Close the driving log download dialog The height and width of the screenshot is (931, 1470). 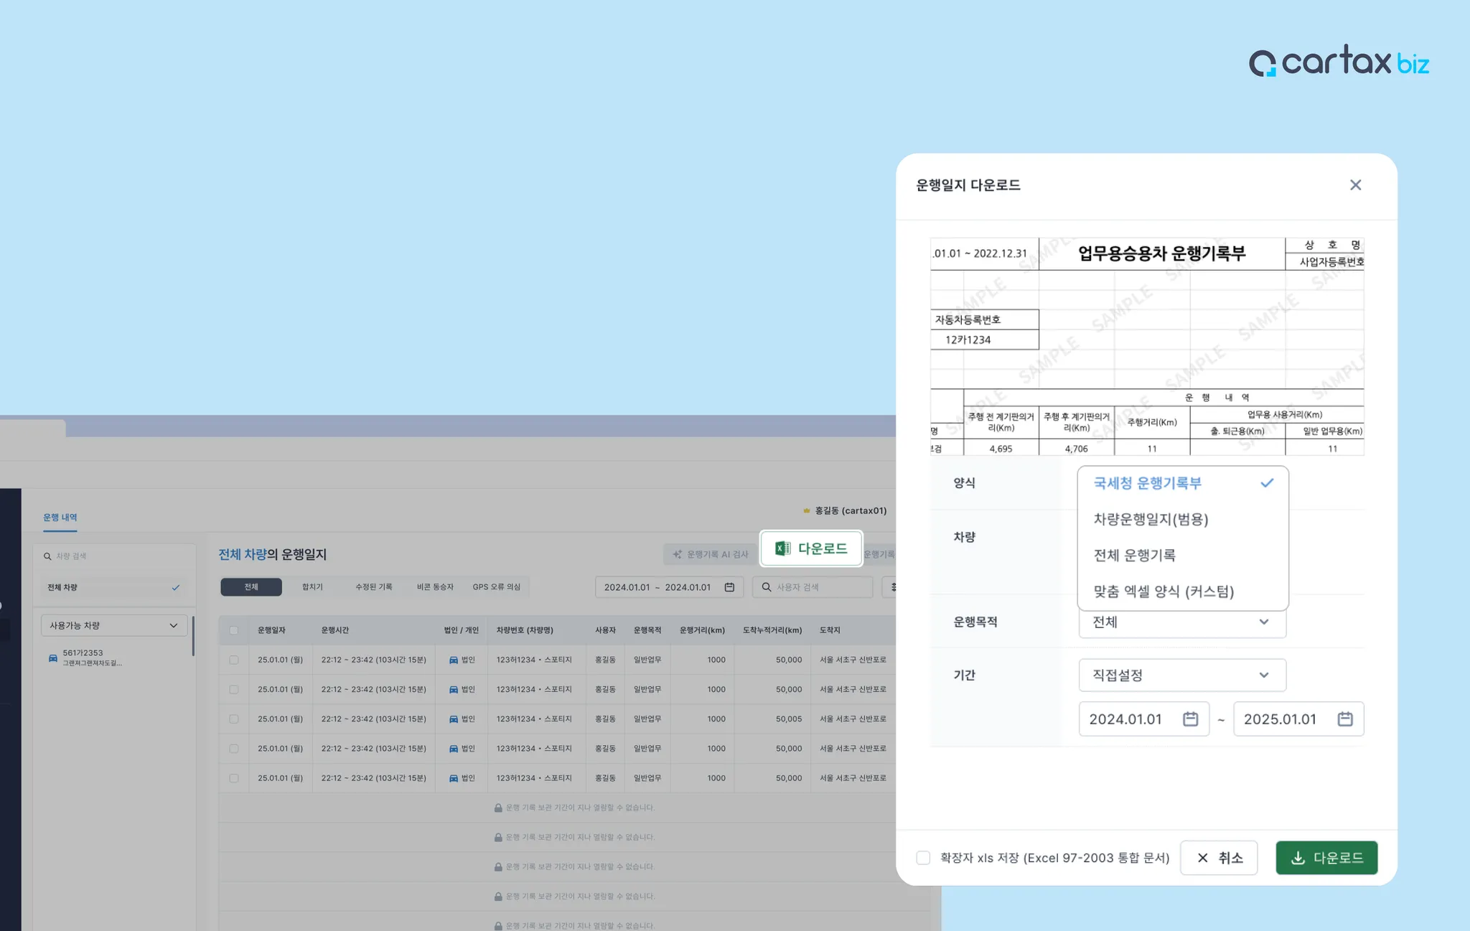[1355, 185]
